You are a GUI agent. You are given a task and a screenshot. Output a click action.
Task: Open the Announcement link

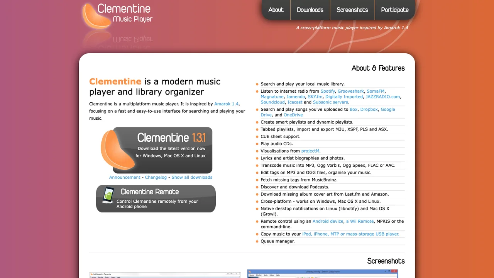125,177
